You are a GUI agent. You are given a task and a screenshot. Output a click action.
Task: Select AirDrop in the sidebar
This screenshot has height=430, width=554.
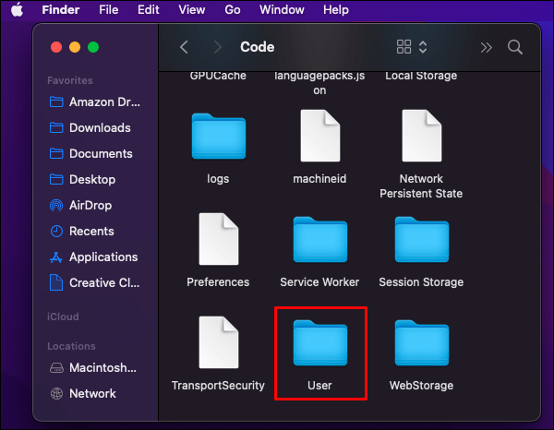pos(91,205)
